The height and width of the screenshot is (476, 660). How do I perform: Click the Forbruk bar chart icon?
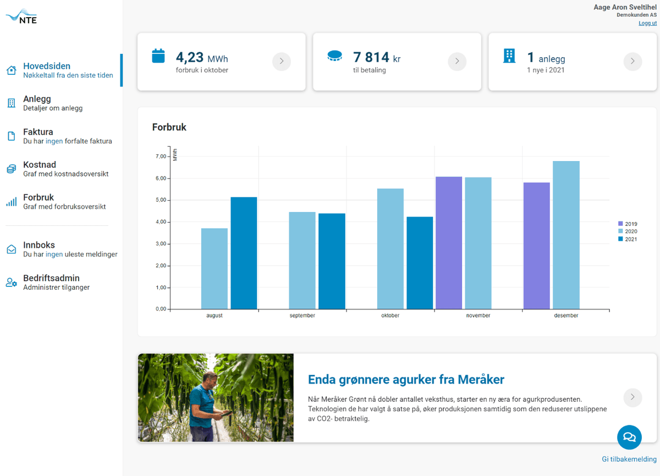click(x=11, y=202)
